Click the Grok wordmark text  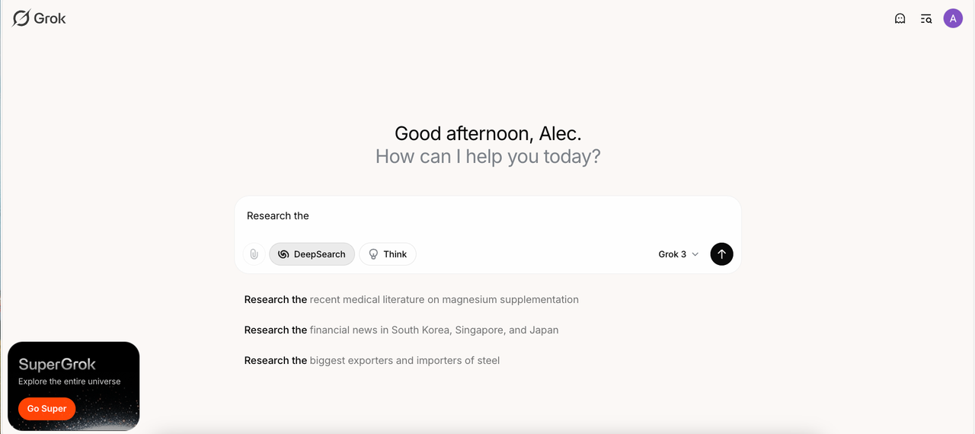coord(50,18)
